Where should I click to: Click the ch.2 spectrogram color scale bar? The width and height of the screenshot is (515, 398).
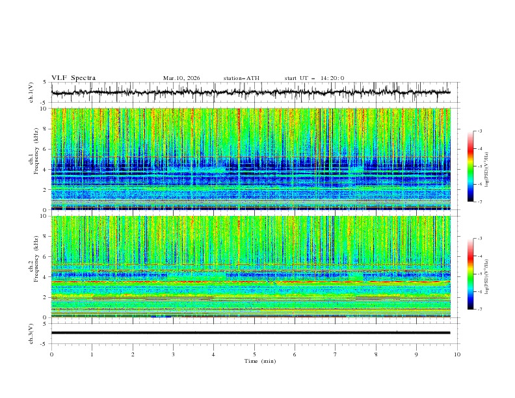[x=470, y=274]
